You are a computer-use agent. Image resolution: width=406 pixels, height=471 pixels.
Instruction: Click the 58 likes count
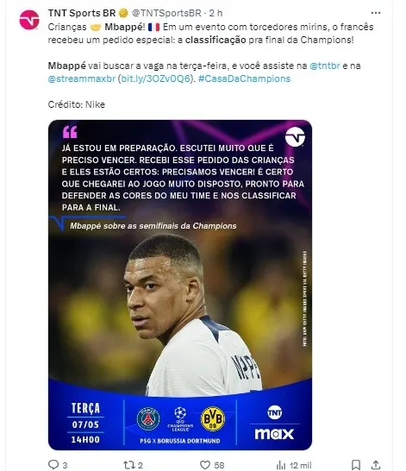tap(219, 465)
